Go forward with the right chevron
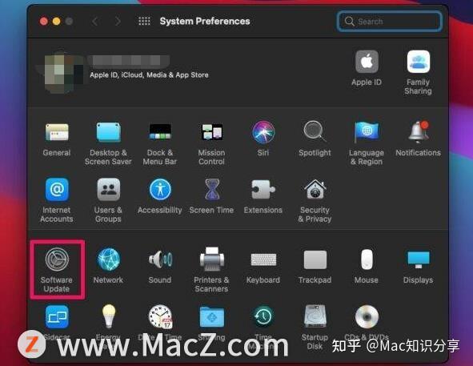The image size is (473, 366). [118, 21]
